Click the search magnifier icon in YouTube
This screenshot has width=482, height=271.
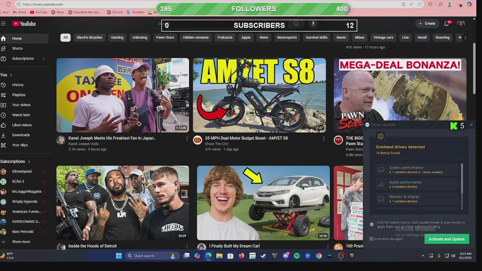pyautogui.click(x=296, y=24)
